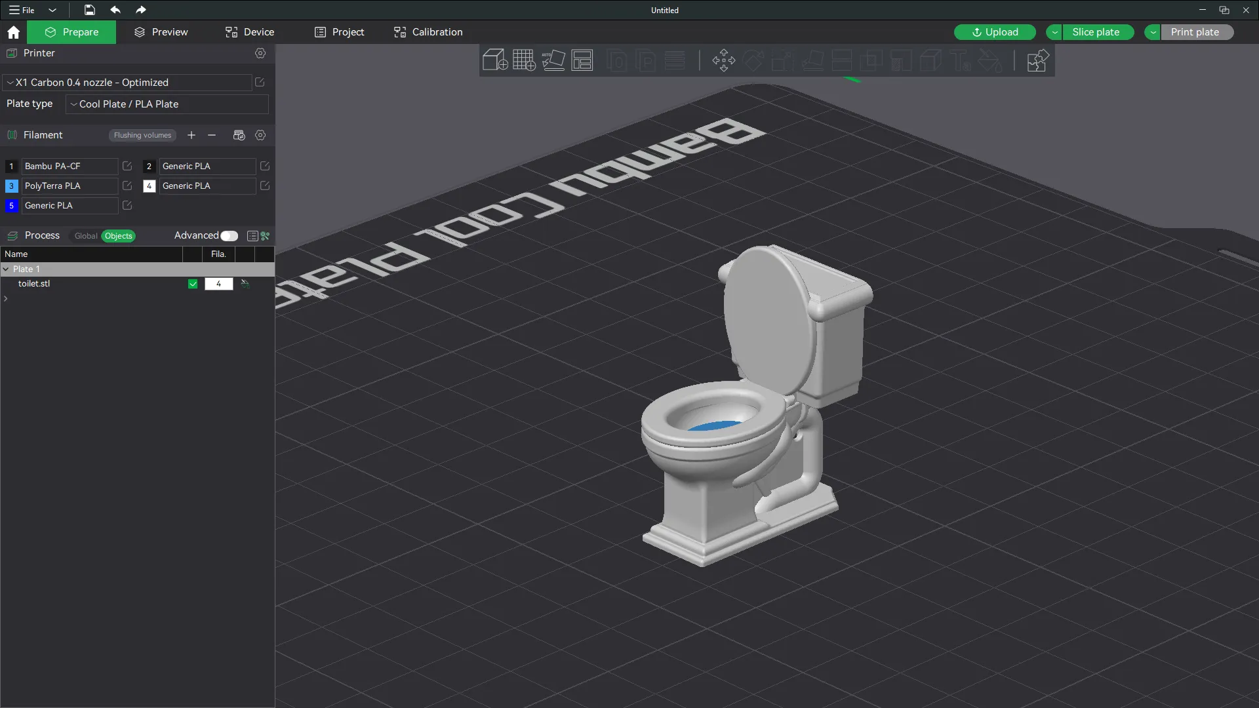Enable the toilet.stl print checkbox

point(192,284)
